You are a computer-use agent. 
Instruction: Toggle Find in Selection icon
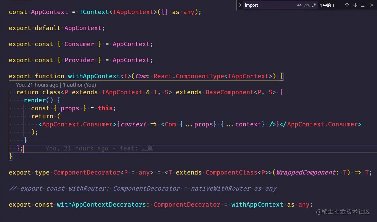pyautogui.click(x=363, y=5)
